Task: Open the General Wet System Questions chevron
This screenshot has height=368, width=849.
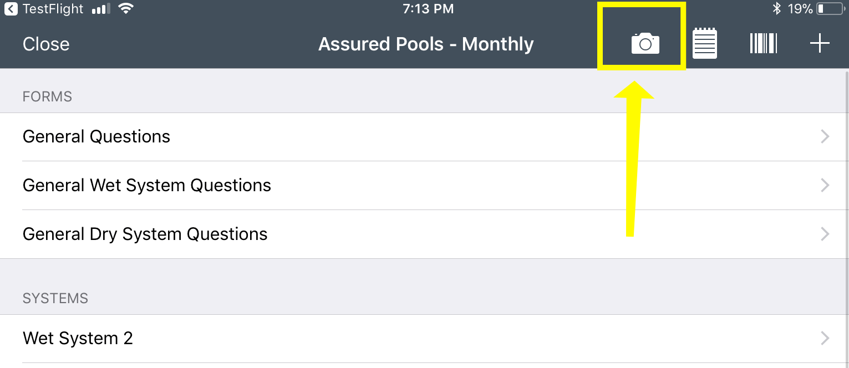Action: (x=825, y=185)
